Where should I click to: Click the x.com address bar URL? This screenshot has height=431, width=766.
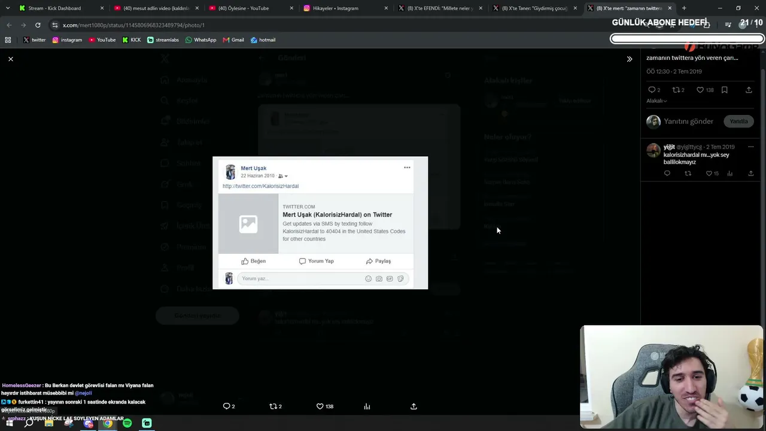pyautogui.click(x=133, y=25)
